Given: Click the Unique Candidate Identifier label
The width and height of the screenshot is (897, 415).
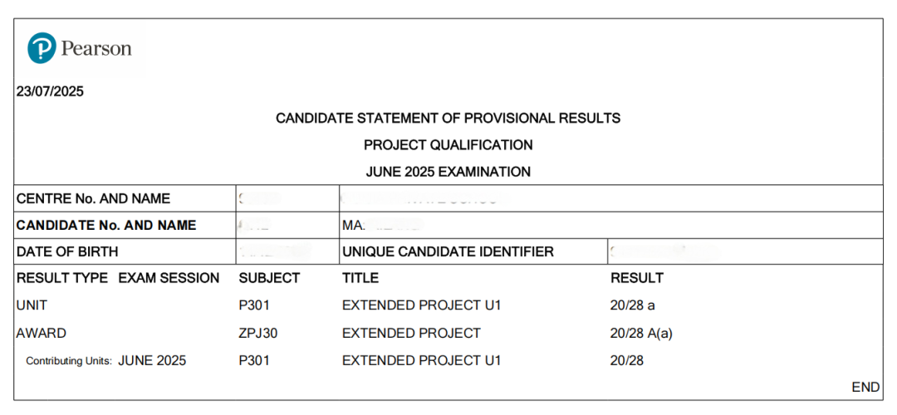Looking at the screenshot, I should pos(448,251).
